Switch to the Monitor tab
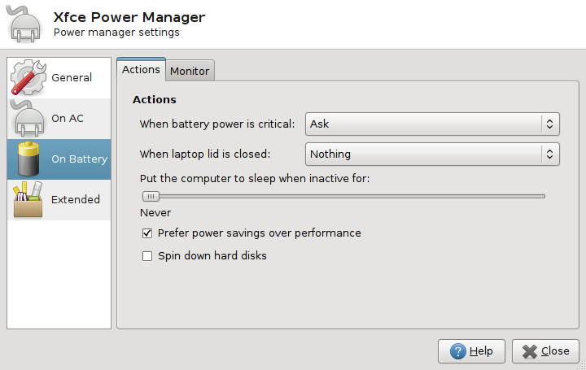 click(x=190, y=71)
